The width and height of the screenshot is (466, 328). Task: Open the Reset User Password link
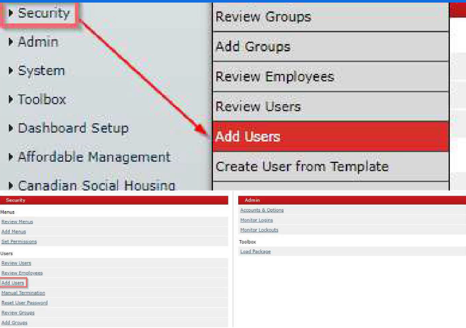pos(24,302)
